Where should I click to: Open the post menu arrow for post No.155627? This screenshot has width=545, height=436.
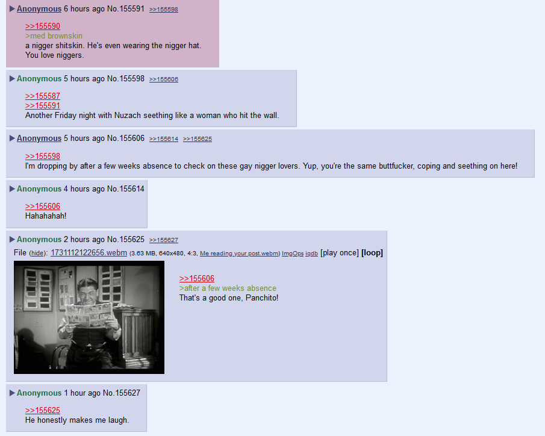tap(12, 393)
